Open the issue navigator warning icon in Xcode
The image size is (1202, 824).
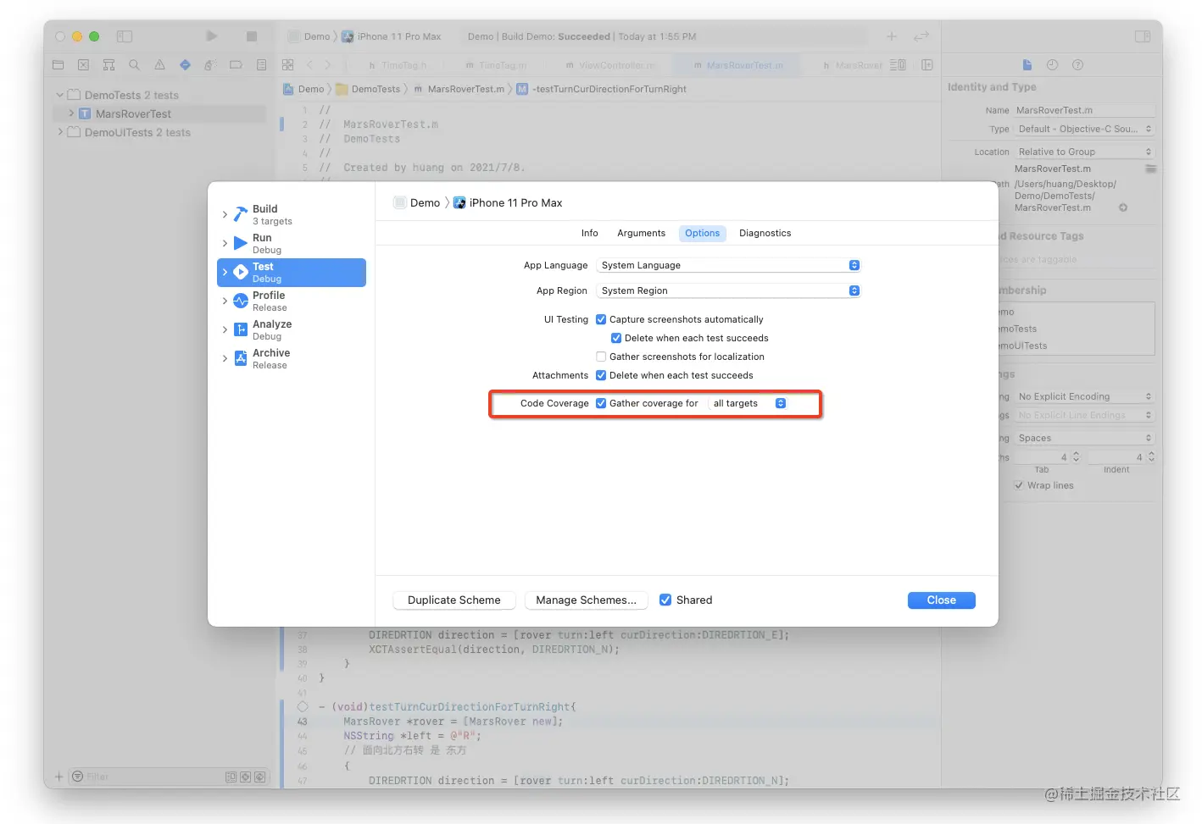(159, 65)
